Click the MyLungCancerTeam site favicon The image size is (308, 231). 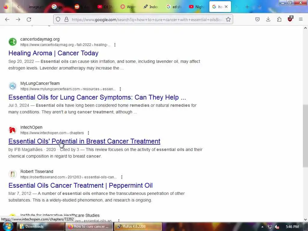(x=13, y=86)
